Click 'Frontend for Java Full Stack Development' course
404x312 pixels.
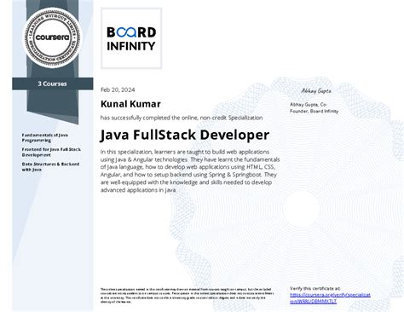51,152
